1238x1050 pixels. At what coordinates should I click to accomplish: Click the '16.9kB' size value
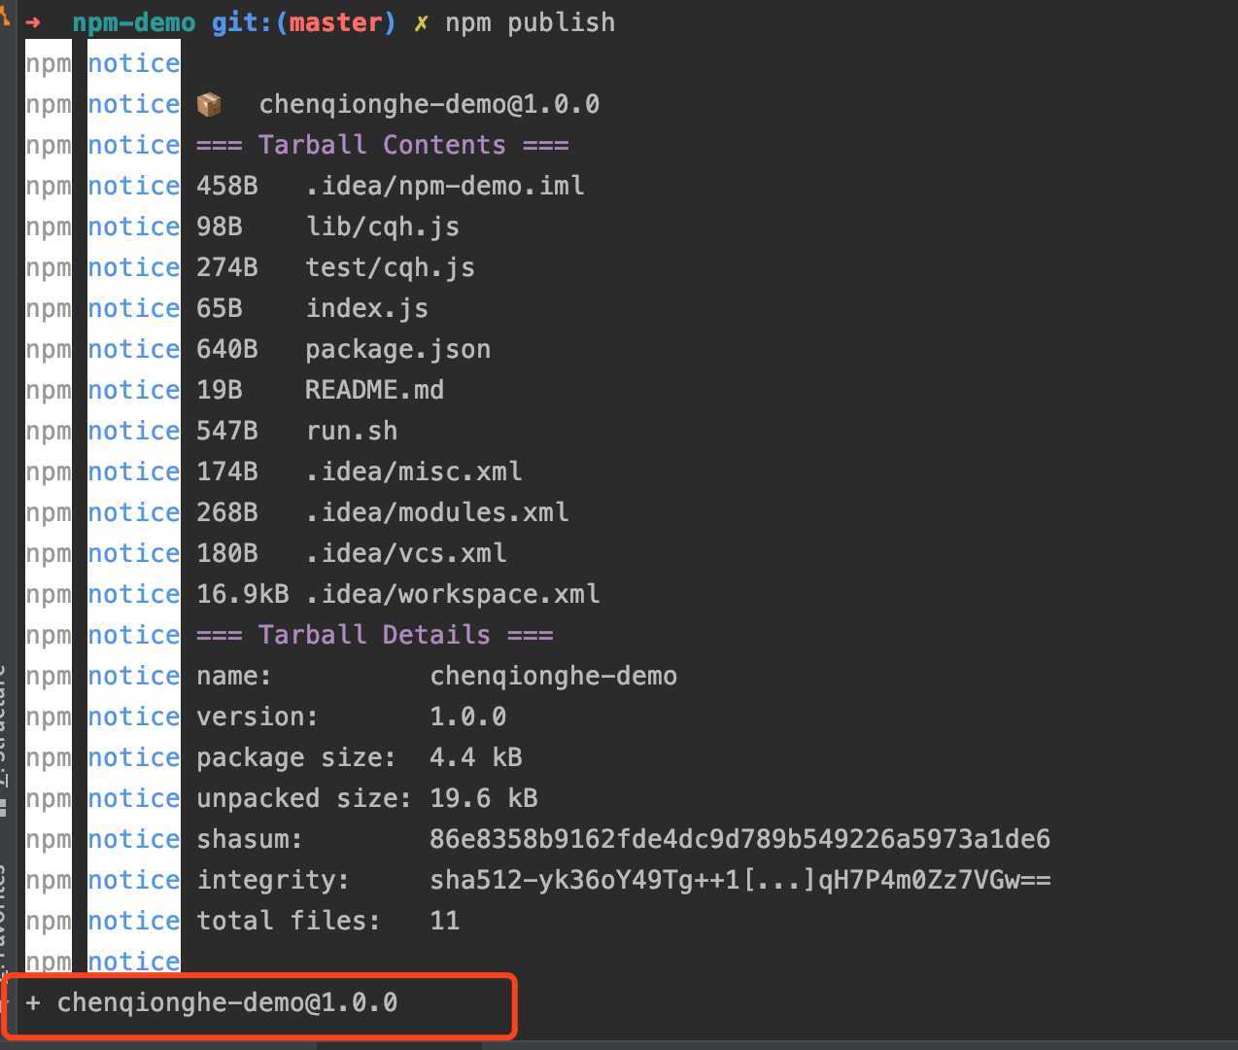pyautogui.click(x=242, y=594)
